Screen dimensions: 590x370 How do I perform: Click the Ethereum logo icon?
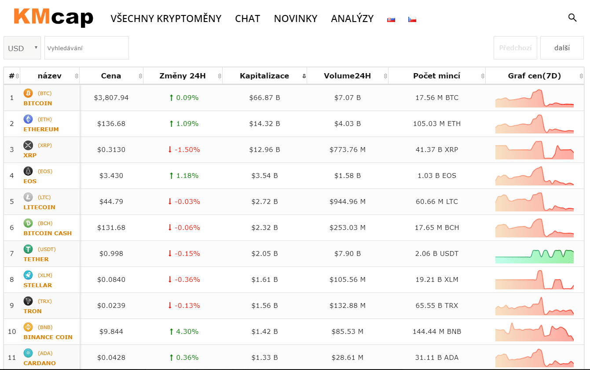point(28,119)
